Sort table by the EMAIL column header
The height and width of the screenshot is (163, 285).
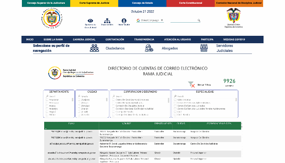click(x=71, y=124)
